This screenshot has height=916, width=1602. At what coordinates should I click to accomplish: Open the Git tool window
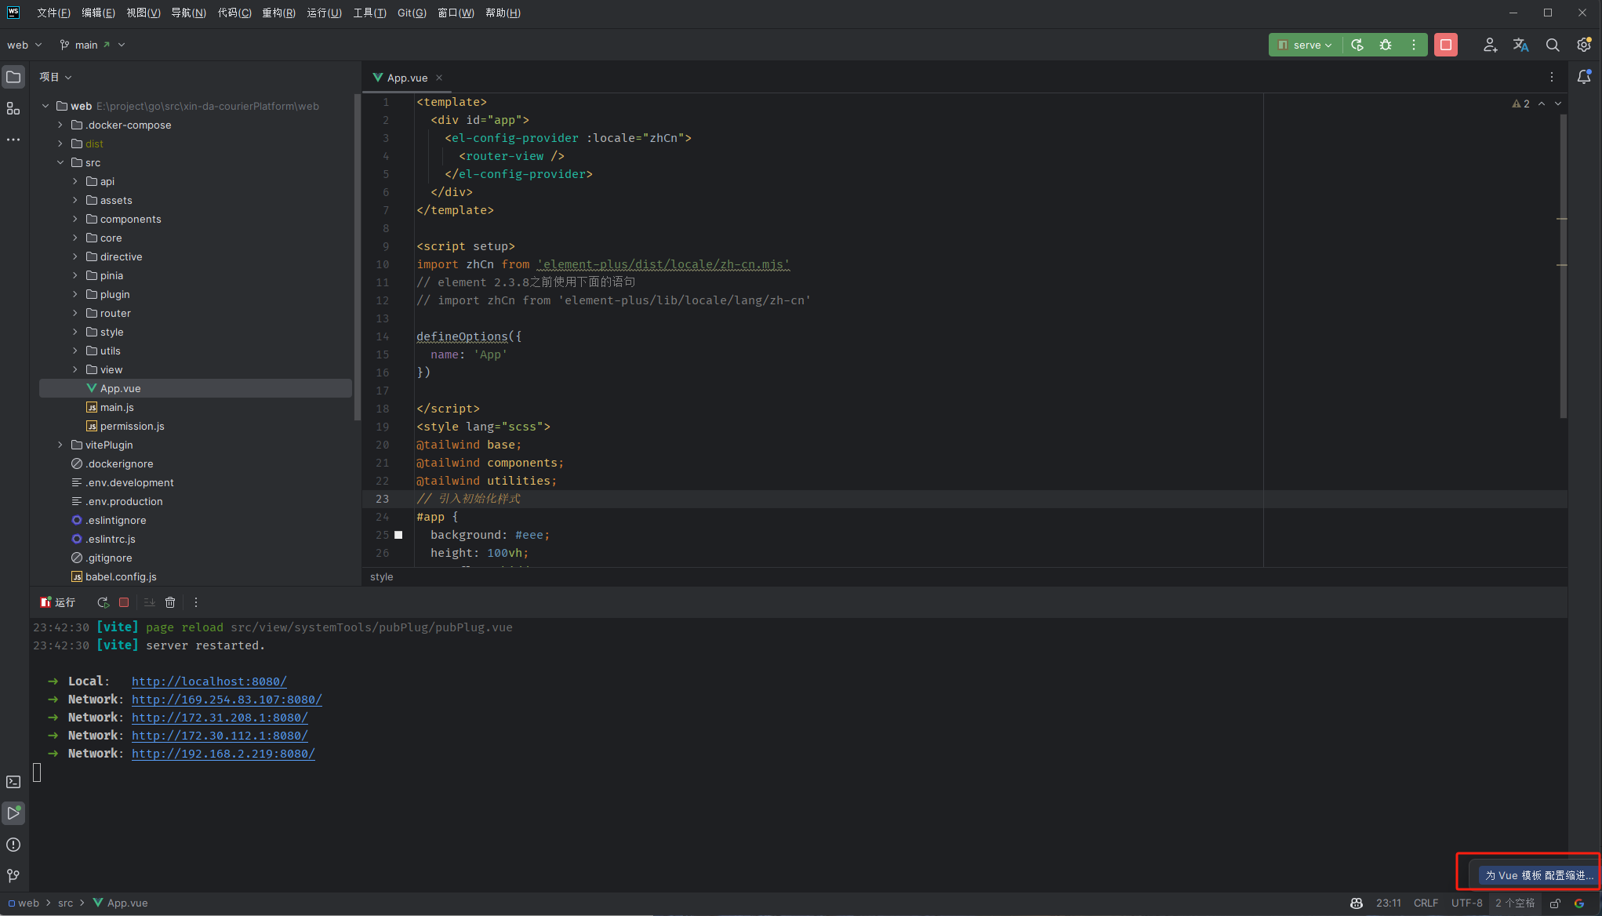pos(13,876)
